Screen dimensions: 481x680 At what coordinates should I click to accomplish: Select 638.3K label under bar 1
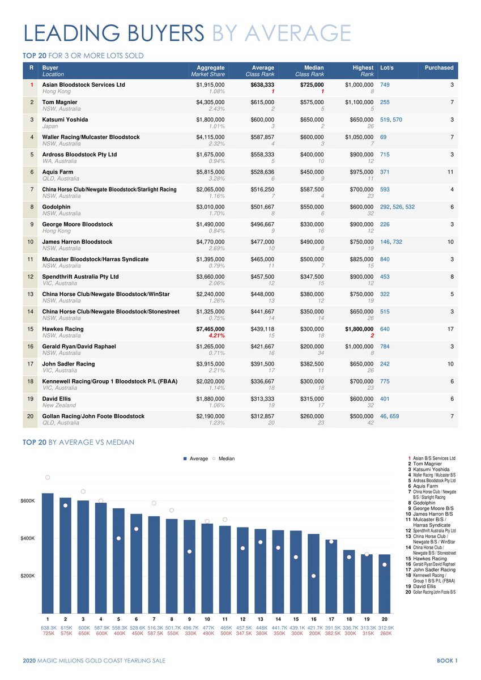coord(48,628)
